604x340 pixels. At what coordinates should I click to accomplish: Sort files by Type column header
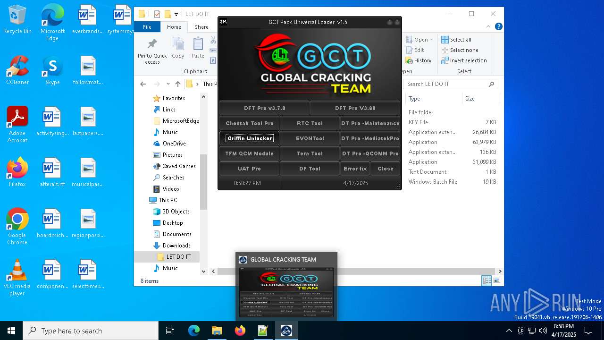433,99
